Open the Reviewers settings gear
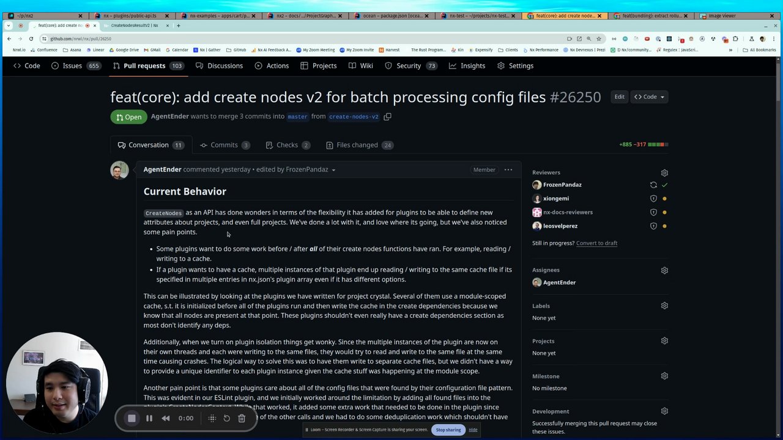 pyautogui.click(x=664, y=173)
